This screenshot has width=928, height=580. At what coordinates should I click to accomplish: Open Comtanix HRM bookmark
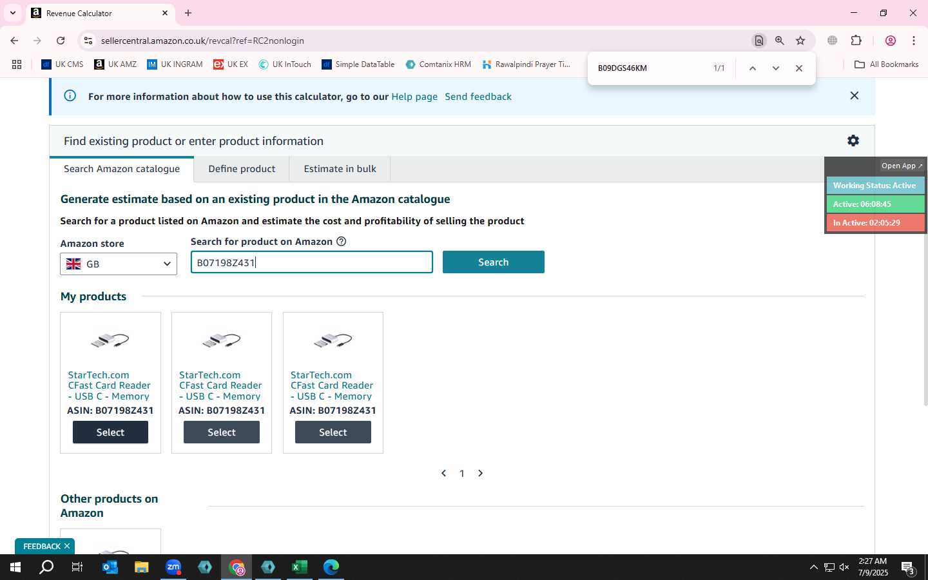click(438, 64)
